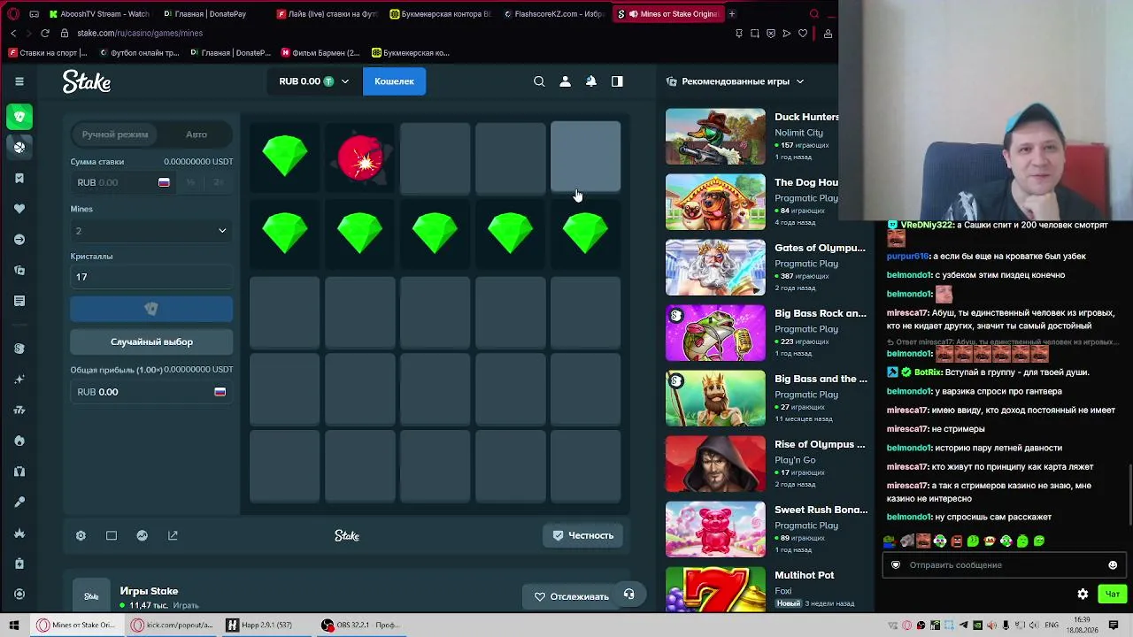Switch to theatre mode icon
Viewport: 1133px width, 637px height.
click(x=112, y=535)
